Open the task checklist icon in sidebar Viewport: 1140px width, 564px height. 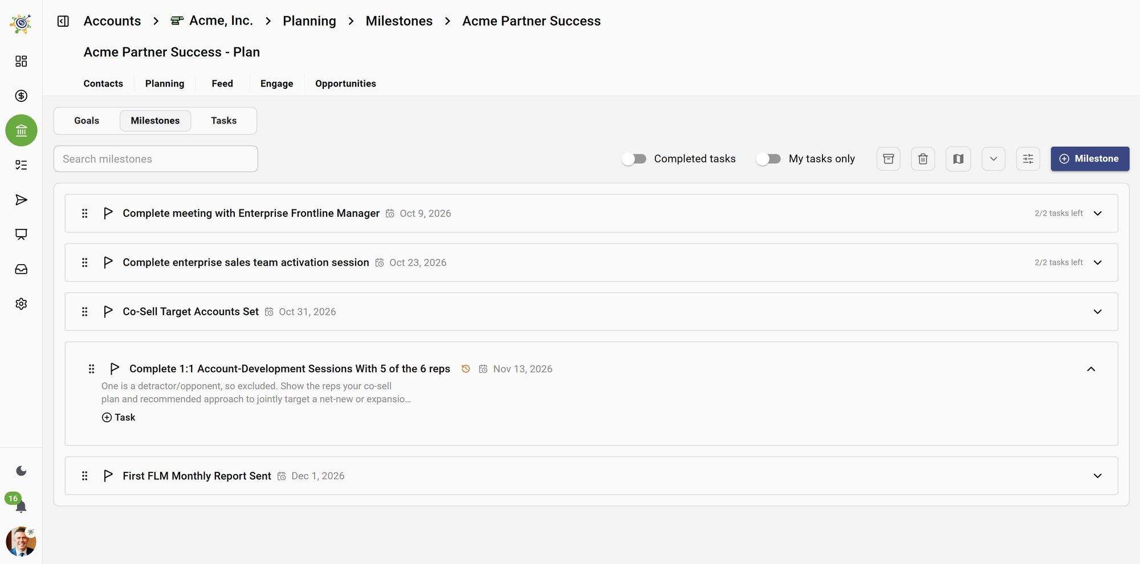[21, 165]
